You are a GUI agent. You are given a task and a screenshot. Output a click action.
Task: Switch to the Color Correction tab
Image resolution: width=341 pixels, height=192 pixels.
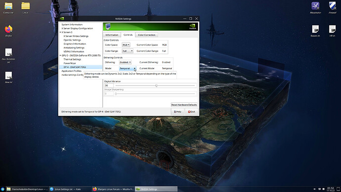147,35
